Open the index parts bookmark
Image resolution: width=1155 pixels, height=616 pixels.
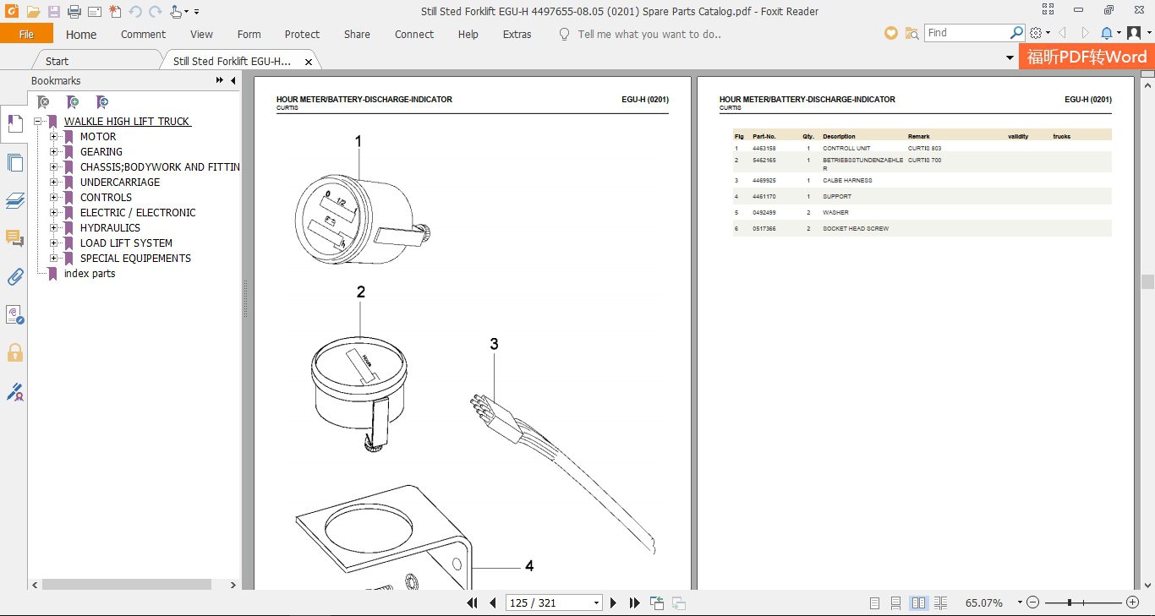[x=90, y=274]
